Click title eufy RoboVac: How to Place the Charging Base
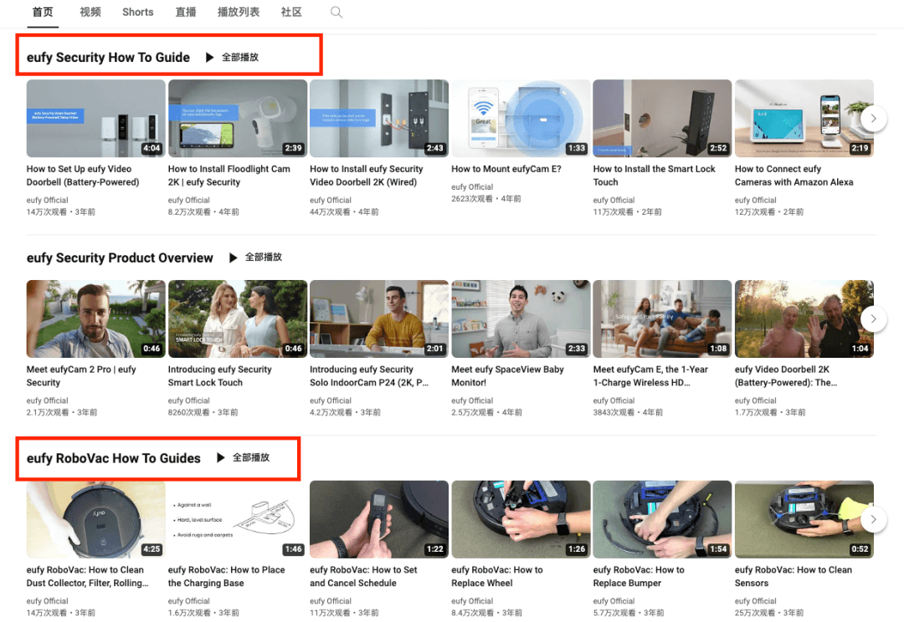This screenshot has width=904, height=622. 227,577
